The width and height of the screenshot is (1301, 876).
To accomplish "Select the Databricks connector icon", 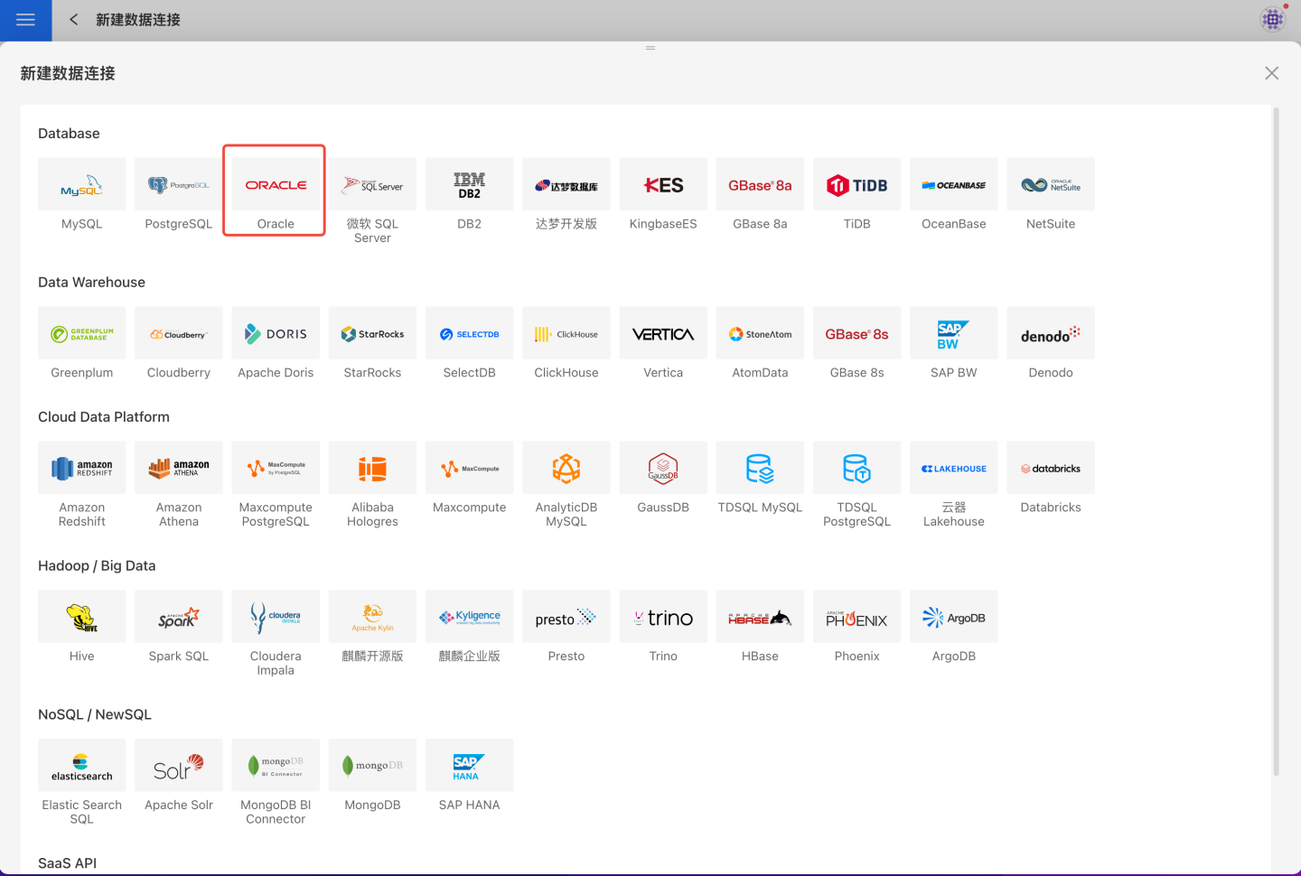I will click(1050, 469).
